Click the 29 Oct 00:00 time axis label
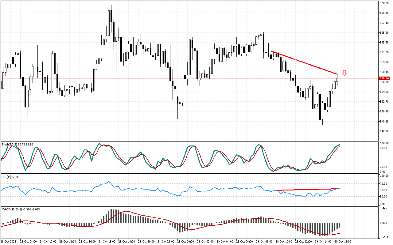Viewport: 393px width, 245px height. tap(187, 242)
